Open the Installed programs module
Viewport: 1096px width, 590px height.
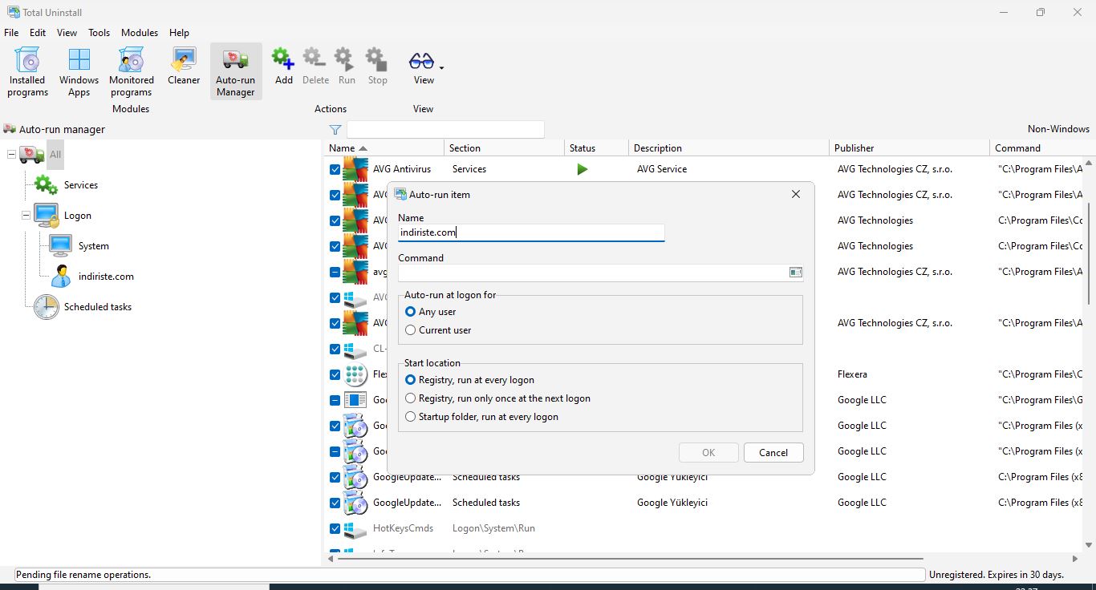pyautogui.click(x=28, y=72)
